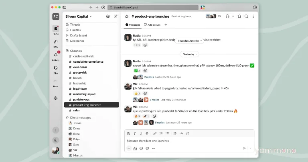Click the plus create button in the rail
308x162 pixels.
(x=56, y=130)
